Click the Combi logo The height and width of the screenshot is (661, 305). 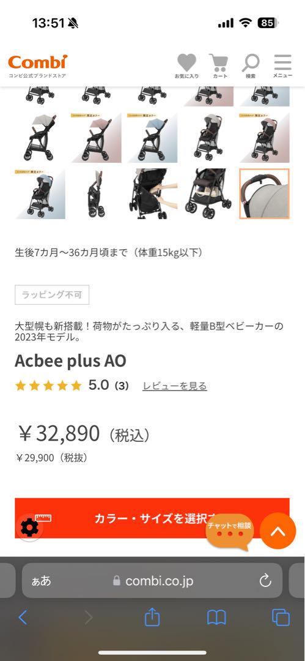click(x=37, y=66)
